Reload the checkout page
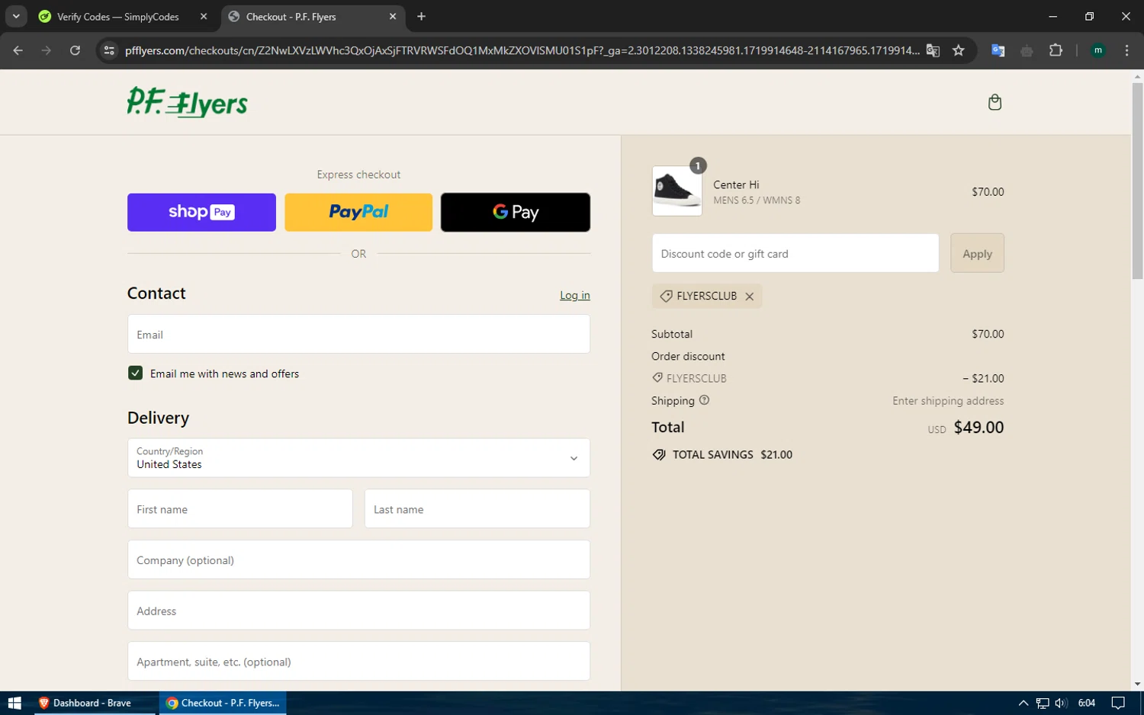The height and width of the screenshot is (715, 1144). [75, 50]
